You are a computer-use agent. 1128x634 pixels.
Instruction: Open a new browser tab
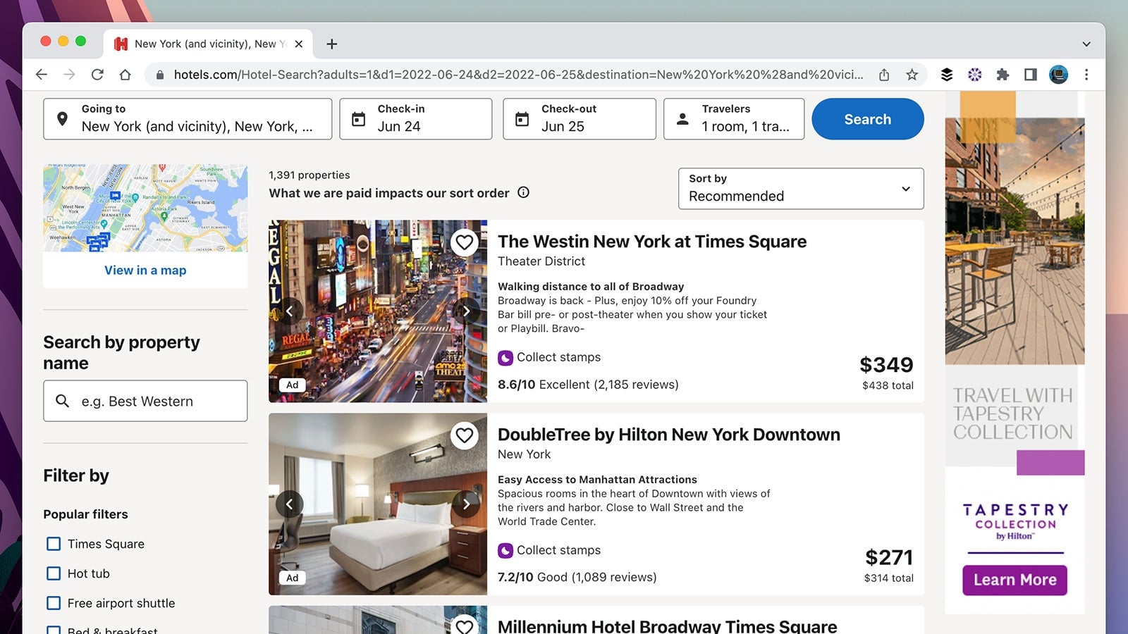click(331, 44)
